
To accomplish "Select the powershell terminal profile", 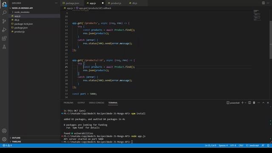I will 233,103.
